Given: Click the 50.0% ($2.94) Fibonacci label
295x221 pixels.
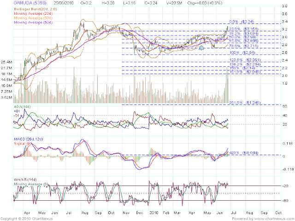Looking at the screenshot, I should (x=242, y=37).
